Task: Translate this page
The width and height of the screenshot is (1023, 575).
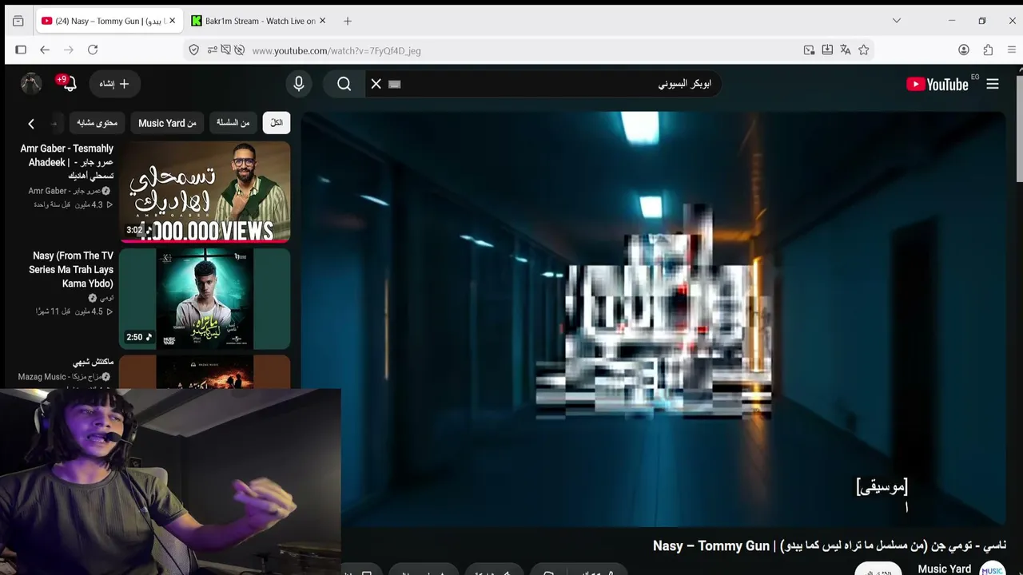Action: pyautogui.click(x=846, y=50)
